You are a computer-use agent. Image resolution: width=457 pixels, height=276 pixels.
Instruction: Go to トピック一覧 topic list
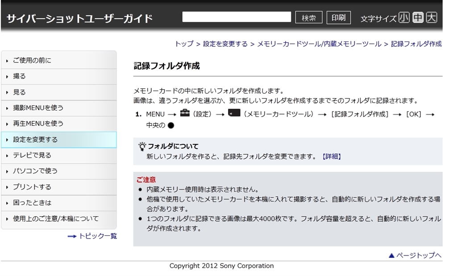pyautogui.click(x=97, y=236)
